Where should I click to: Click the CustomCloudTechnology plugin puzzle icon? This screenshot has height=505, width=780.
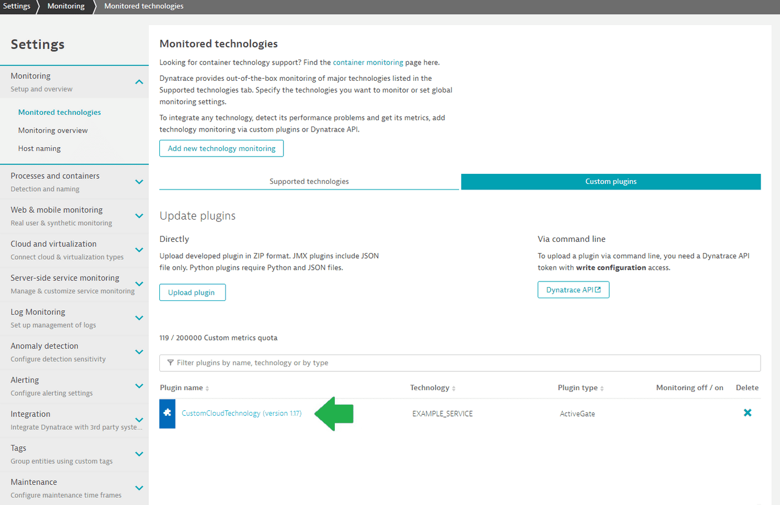pyautogui.click(x=168, y=414)
